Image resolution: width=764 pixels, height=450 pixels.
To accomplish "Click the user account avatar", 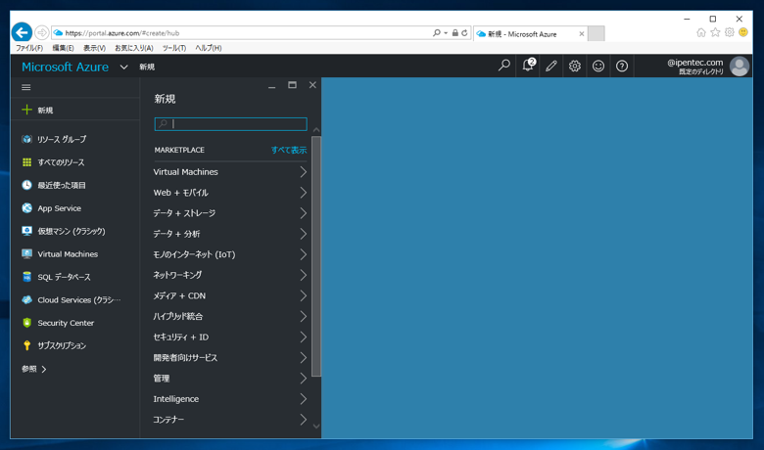I will pos(740,67).
